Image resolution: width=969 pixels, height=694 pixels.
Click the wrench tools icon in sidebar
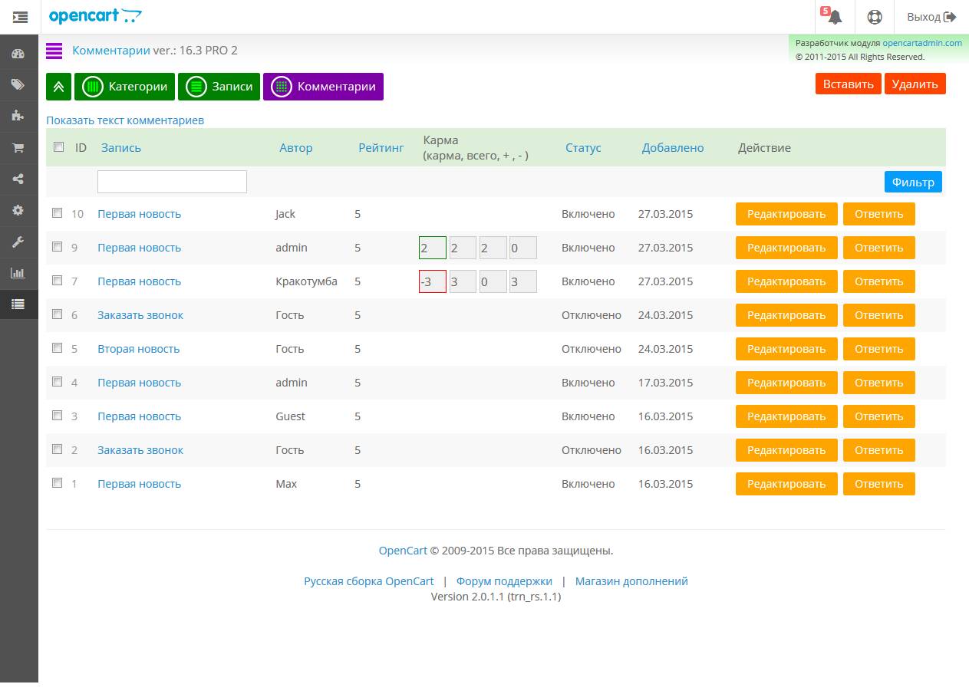pos(18,242)
